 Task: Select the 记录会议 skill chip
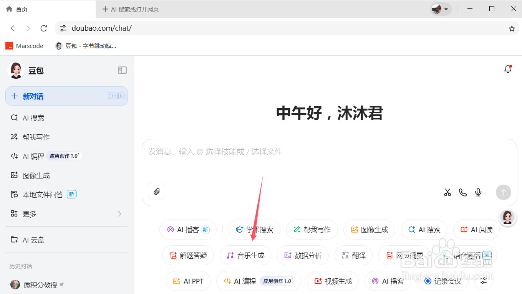pyautogui.click(x=442, y=281)
